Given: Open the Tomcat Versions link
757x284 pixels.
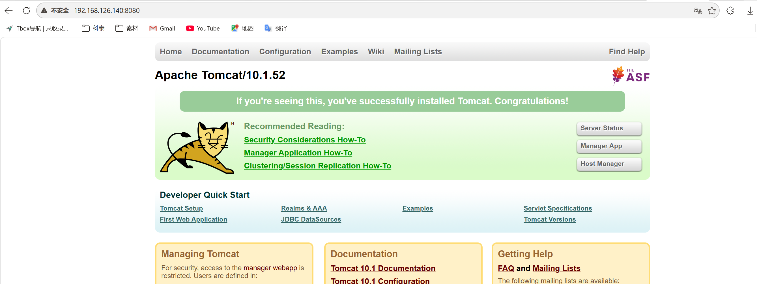Looking at the screenshot, I should pyautogui.click(x=550, y=219).
